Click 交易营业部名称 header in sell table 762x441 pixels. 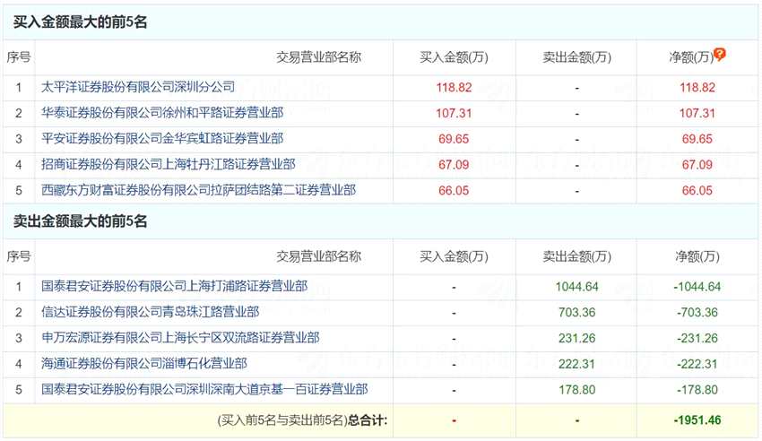(319, 256)
